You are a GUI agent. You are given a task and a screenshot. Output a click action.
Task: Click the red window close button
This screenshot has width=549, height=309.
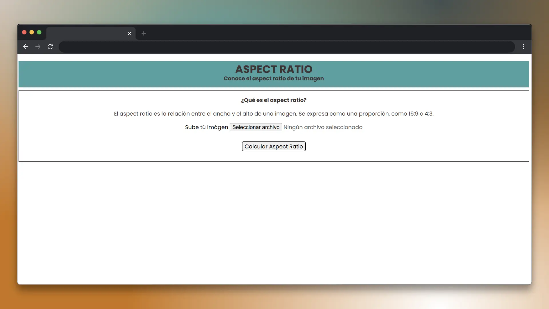click(x=24, y=32)
